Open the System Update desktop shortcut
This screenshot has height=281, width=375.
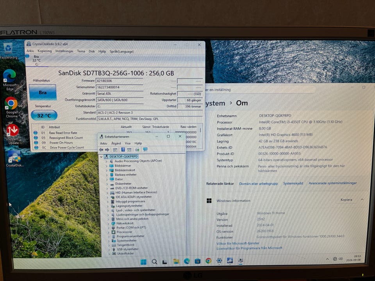tap(12, 134)
